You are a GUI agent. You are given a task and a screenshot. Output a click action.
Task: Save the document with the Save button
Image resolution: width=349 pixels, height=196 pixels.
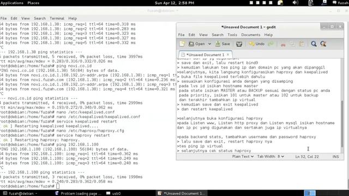[x=223, y=44]
